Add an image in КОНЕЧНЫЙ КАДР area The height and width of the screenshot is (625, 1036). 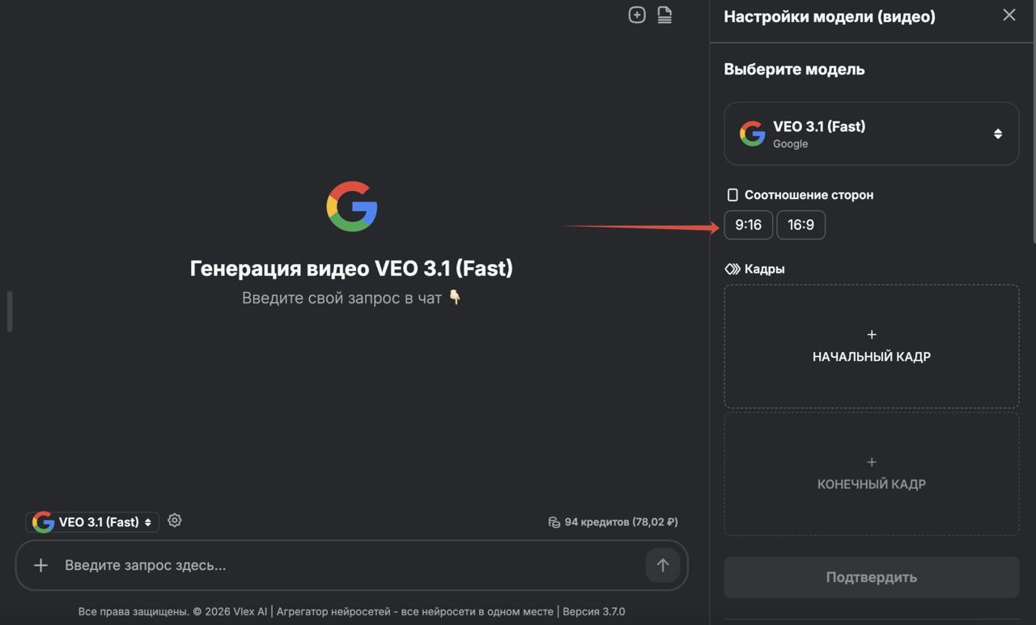871,474
